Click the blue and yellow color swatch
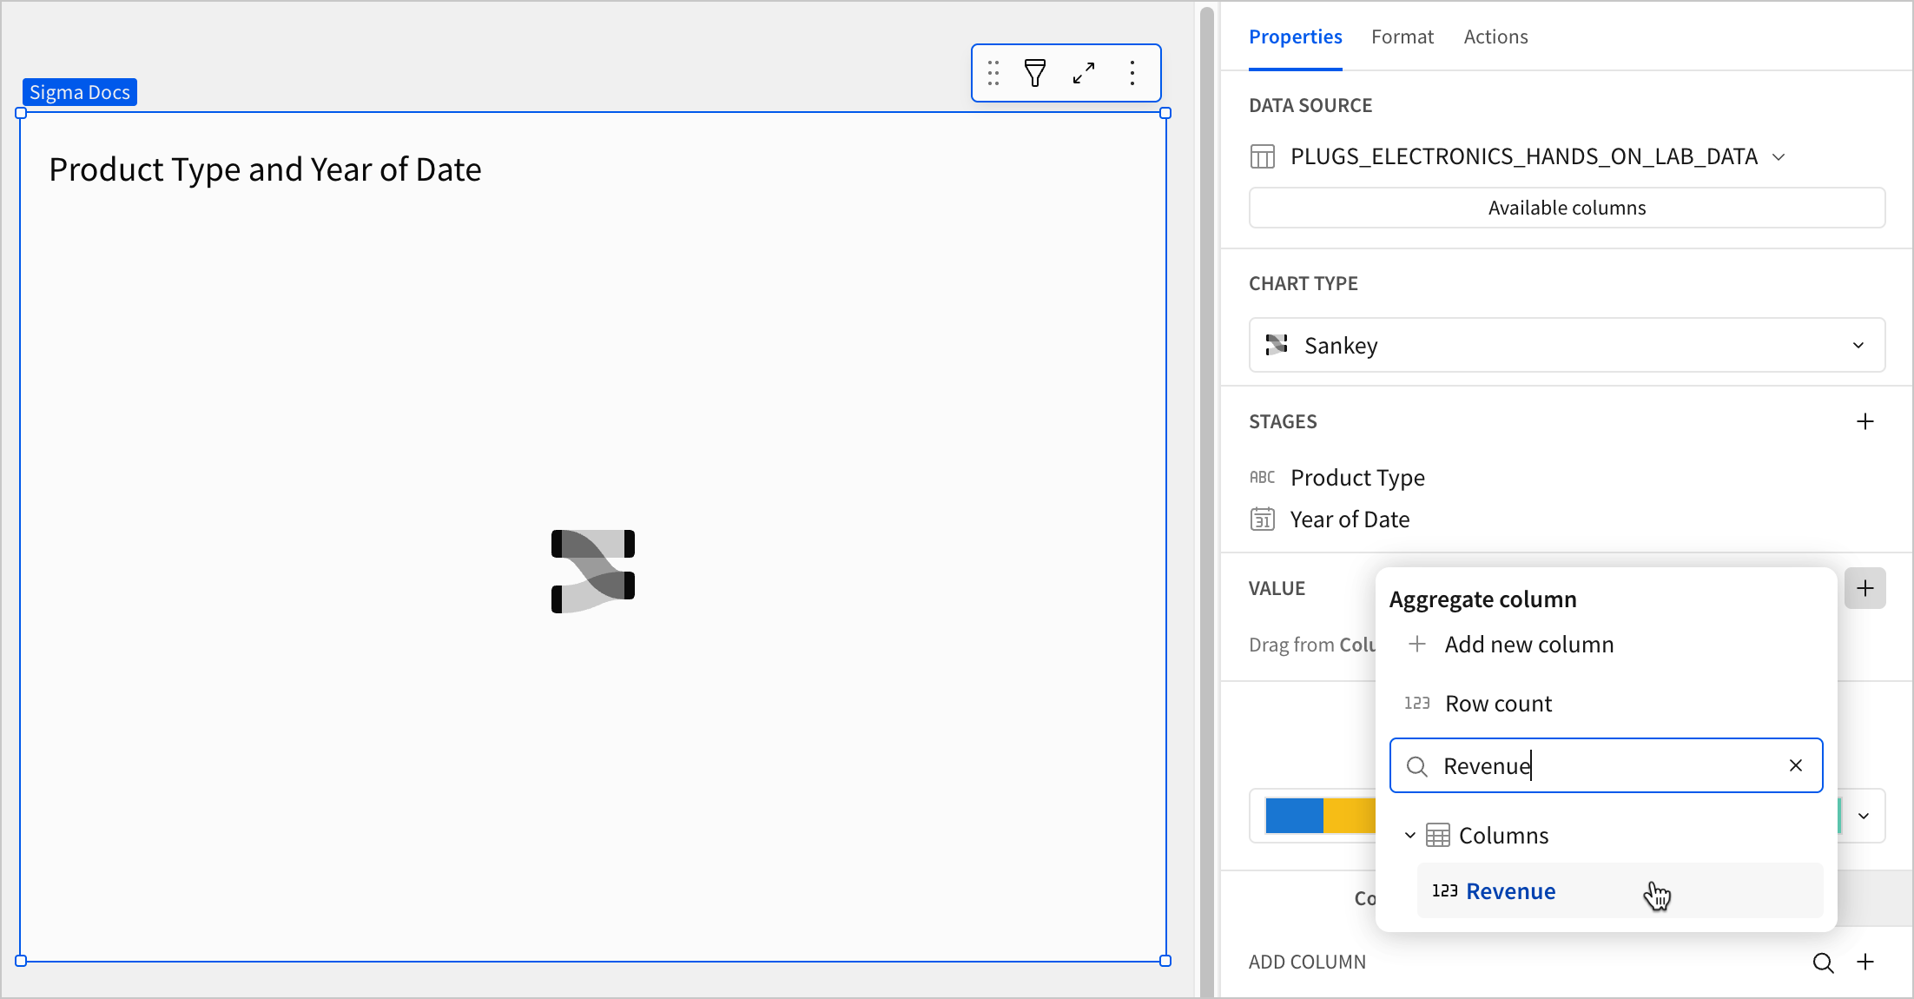The width and height of the screenshot is (1914, 999). tap(1320, 816)
